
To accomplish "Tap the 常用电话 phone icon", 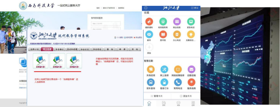I will point(178,82).
